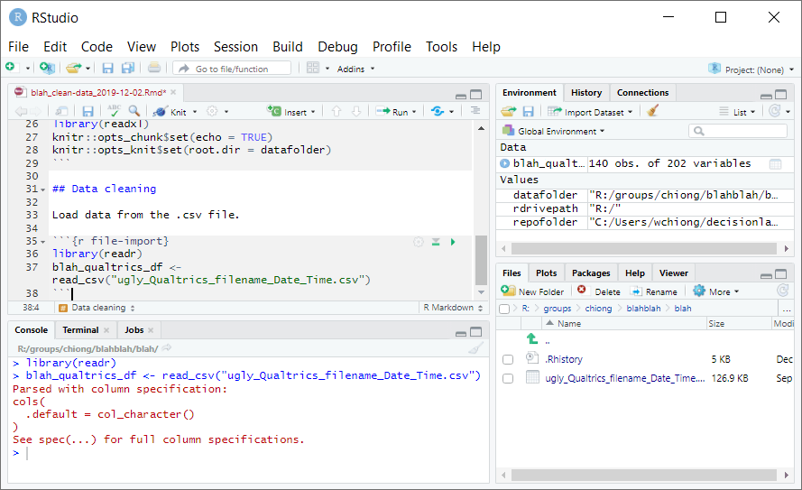Close the blah_clean-data Rmd tab

pyautogui.click(x=173, y=93)
